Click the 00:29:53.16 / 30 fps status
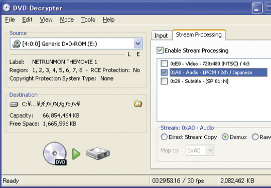The width and height of the screenshot is (271, 188). [x=178, y=180]
